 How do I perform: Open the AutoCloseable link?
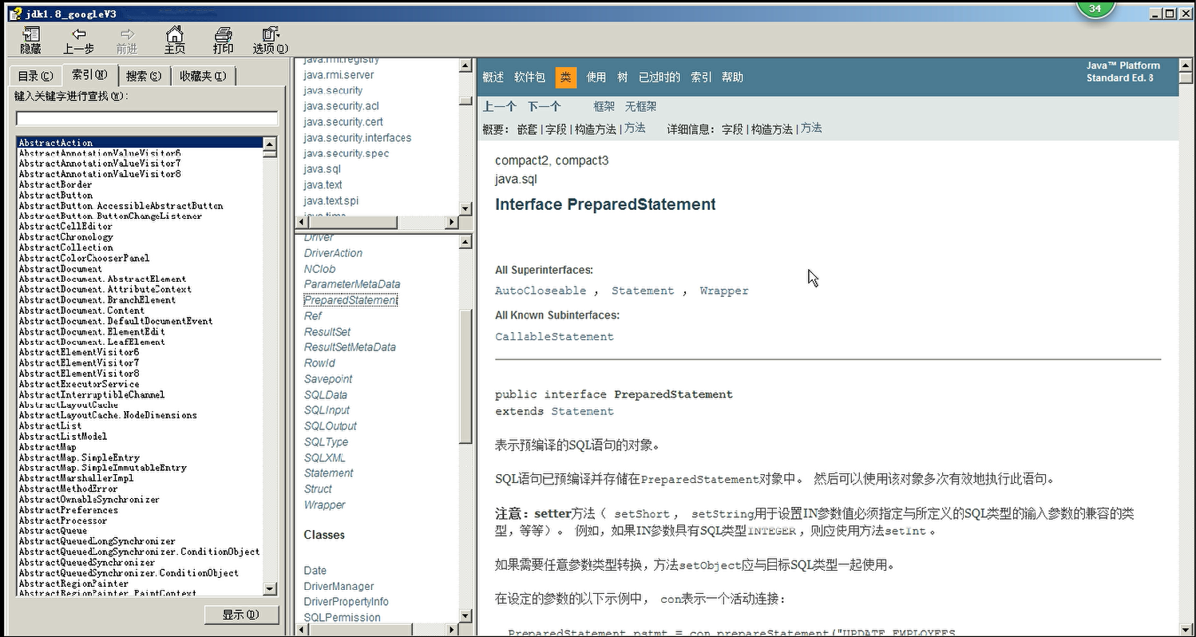(541, 291)
